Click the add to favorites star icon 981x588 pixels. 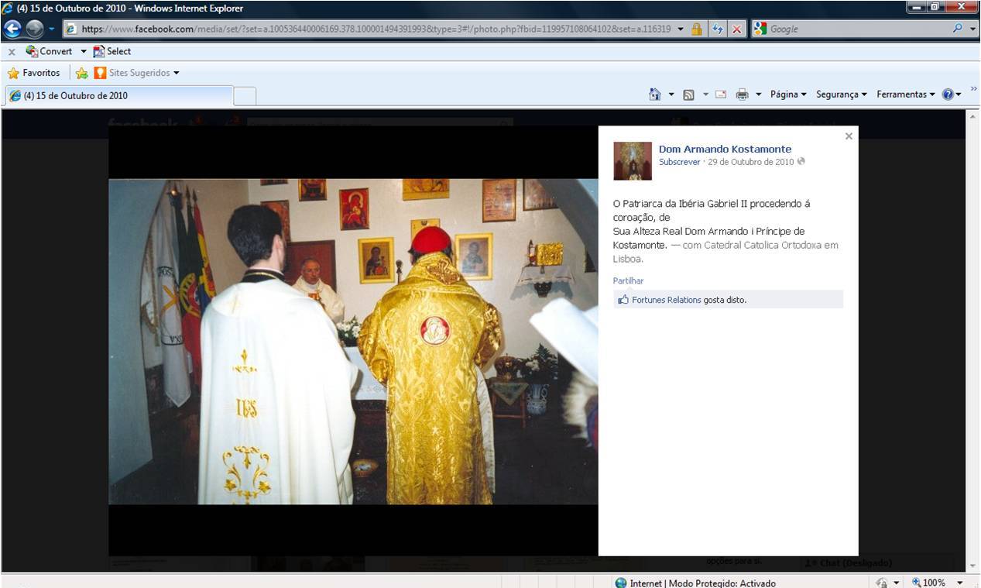pos(81,73)
